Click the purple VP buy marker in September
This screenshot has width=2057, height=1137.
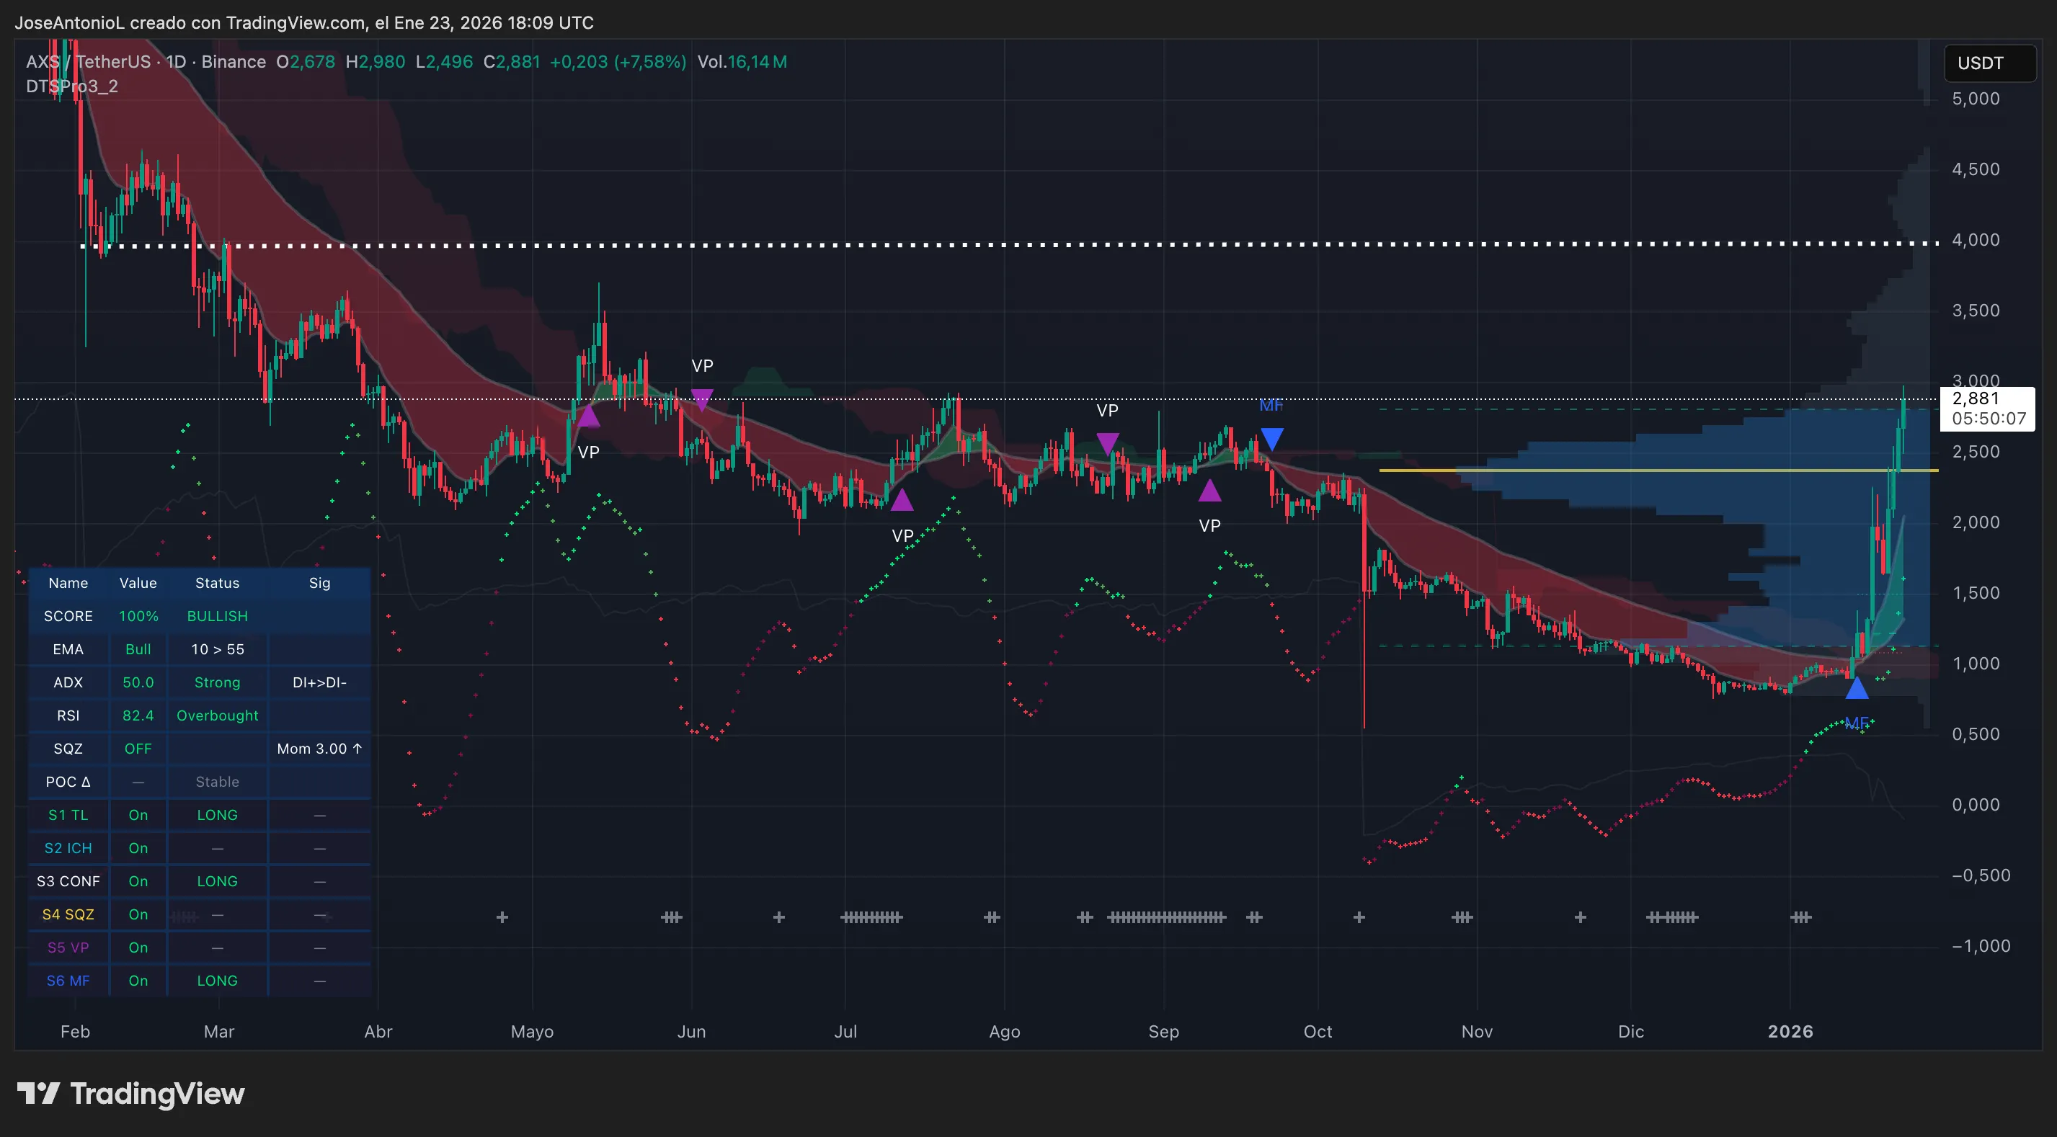click(1211, 492)
